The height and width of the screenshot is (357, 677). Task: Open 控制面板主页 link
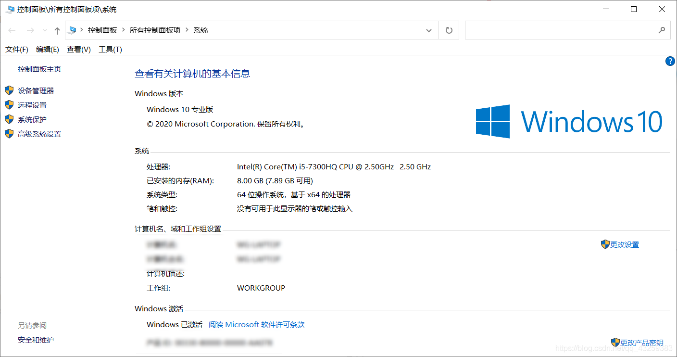39,69
